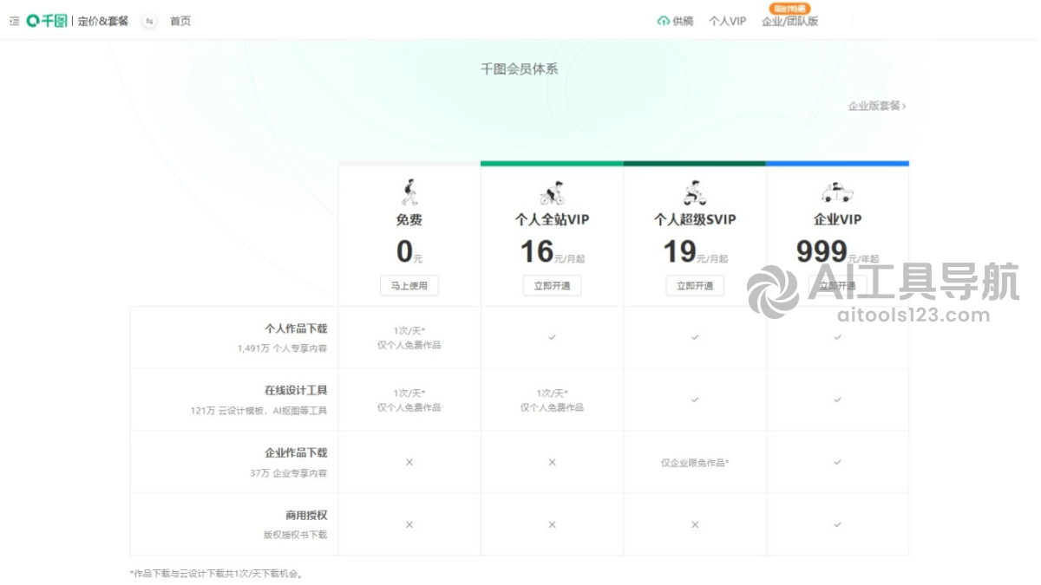Select the 免费 plan title

coord(409,220)
